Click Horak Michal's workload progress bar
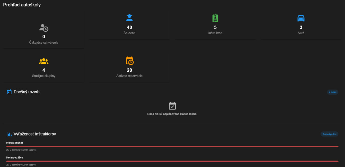 point(172,147)
